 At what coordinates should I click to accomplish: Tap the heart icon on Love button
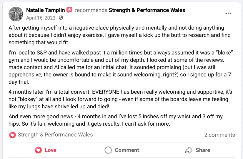click(x=38, y=150)
